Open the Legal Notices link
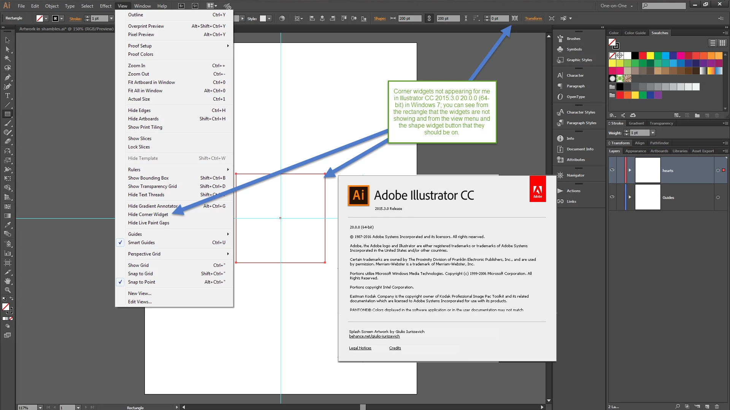 (360, 348)
